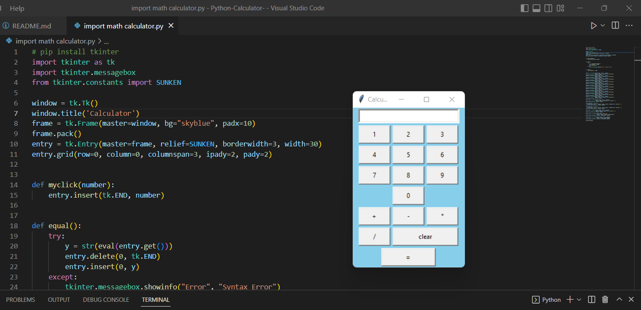This screenshot has height=310, width=641.
Task: Click the calculator plus button
Action: point(374,216)
